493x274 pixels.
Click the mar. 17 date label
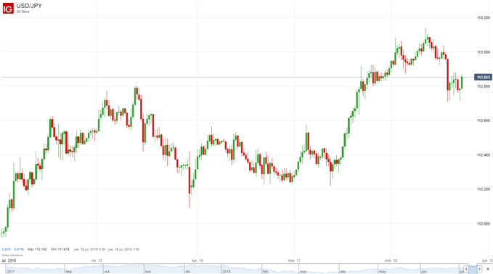[x=294, y=260]
